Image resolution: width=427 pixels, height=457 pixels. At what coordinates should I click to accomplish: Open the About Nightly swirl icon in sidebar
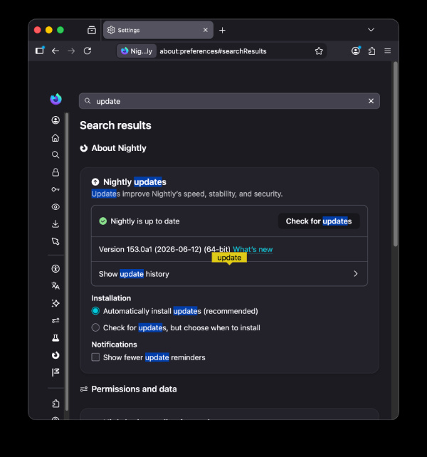coord(56,355)
